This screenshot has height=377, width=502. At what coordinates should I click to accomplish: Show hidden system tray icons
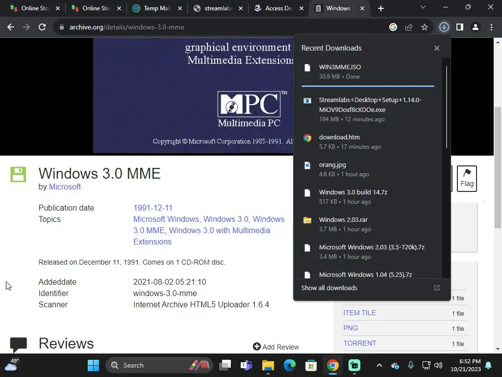(x=379, y=365)
